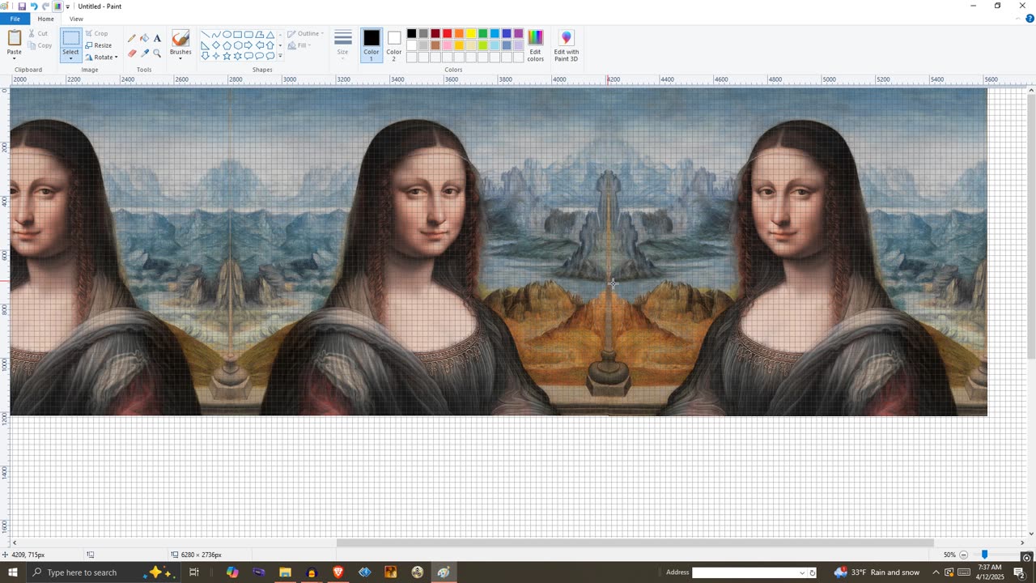Viewport: 1036px width, 583px height.
Task: Select Color 2 background box
Action: (394, 45)
